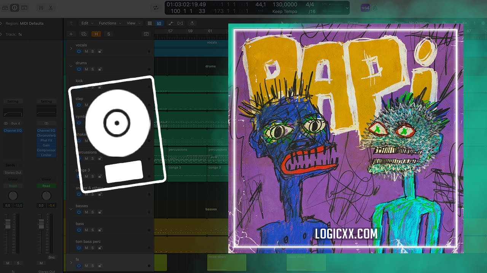Switch to the grid view icon
Viewport: 487px width, 273px height.
[150, 23]
